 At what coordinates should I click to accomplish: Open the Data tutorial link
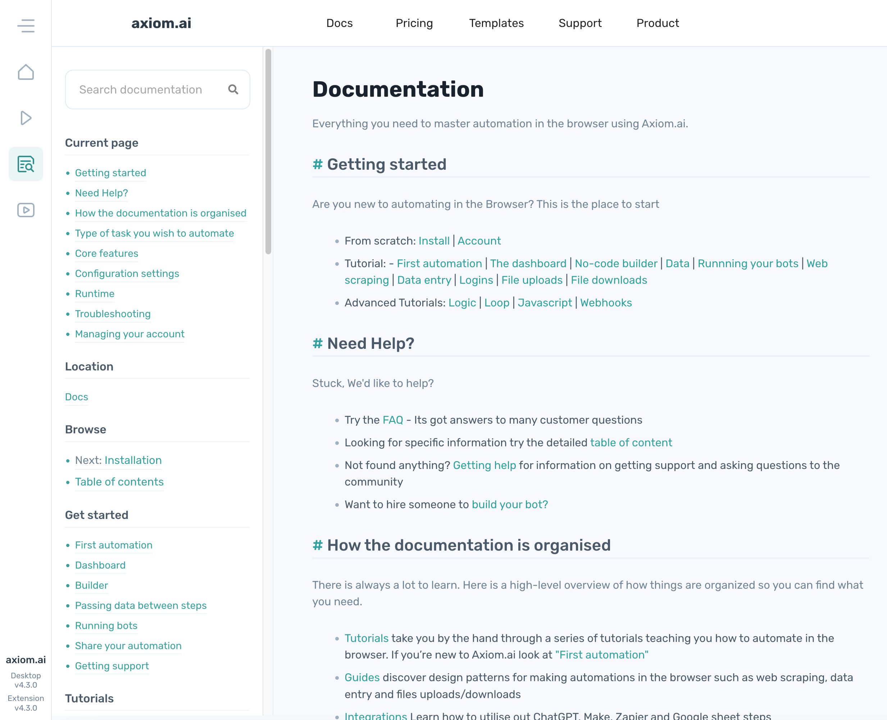pyautogui.click(x=678, y=264)
